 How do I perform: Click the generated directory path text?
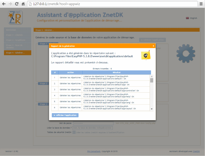92,56
